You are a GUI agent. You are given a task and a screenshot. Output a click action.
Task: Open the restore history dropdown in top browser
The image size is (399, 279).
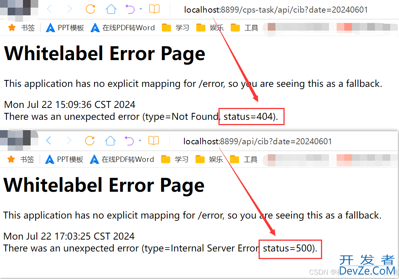[x=141, y=9]
